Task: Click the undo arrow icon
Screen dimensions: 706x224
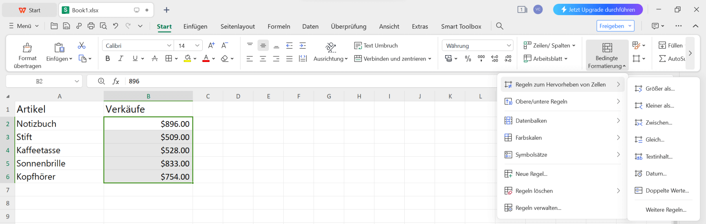Action: pos(115,26)
